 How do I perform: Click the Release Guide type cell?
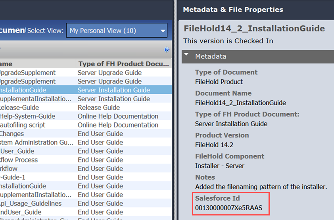click(99, 108)
